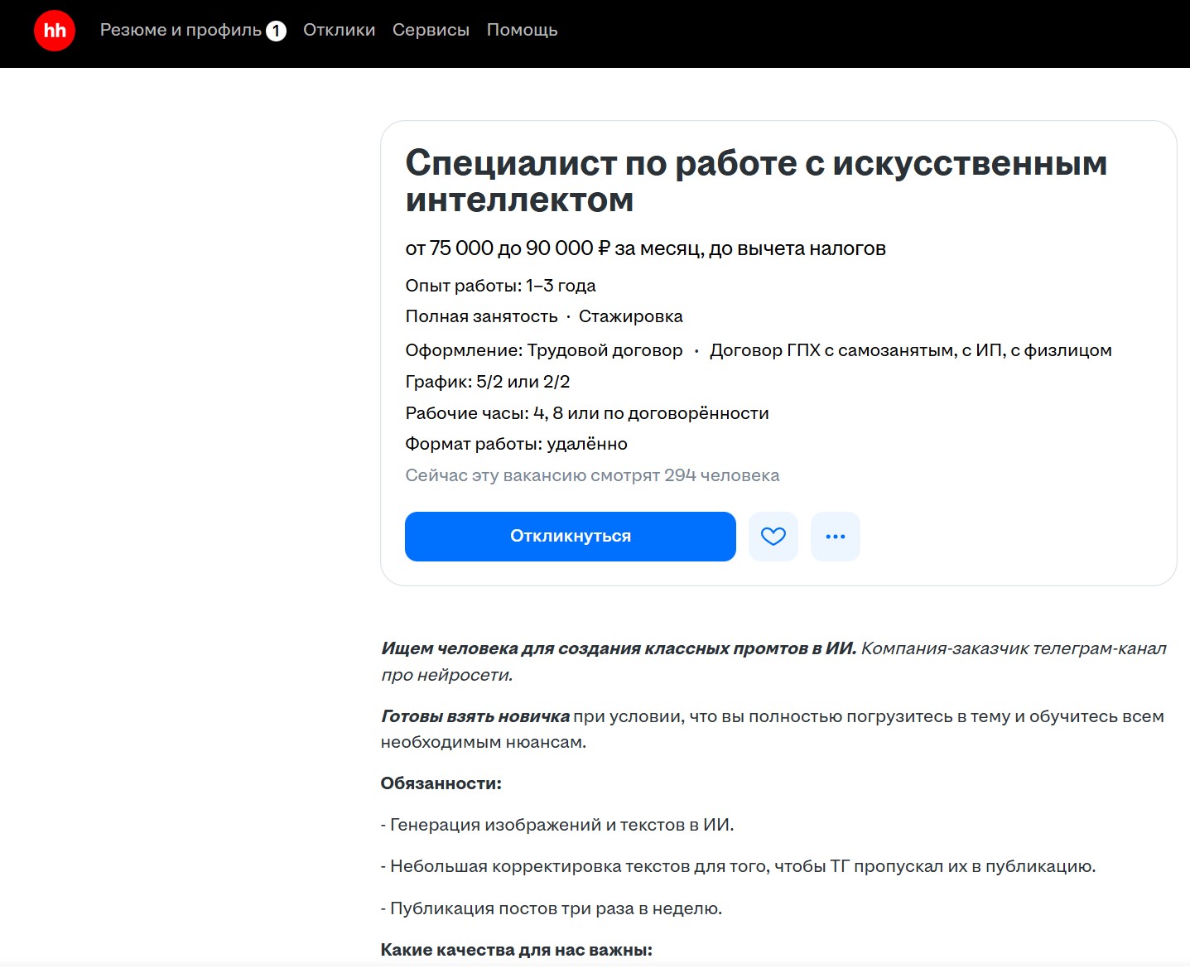Go to the Отклики section
Screen dimensions: 1190x978
pyautogui.click(x=339, y=31)
